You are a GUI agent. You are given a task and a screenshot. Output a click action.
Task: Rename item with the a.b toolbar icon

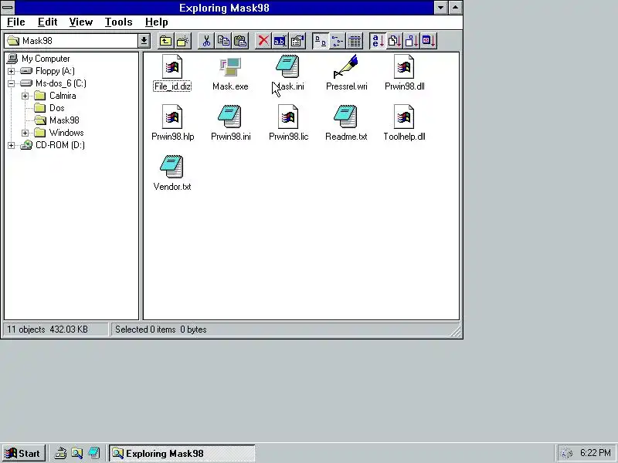pyautogui.click(x=280, y=41)
